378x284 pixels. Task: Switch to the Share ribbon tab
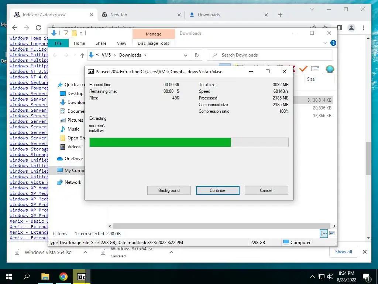tap(101, 43)
